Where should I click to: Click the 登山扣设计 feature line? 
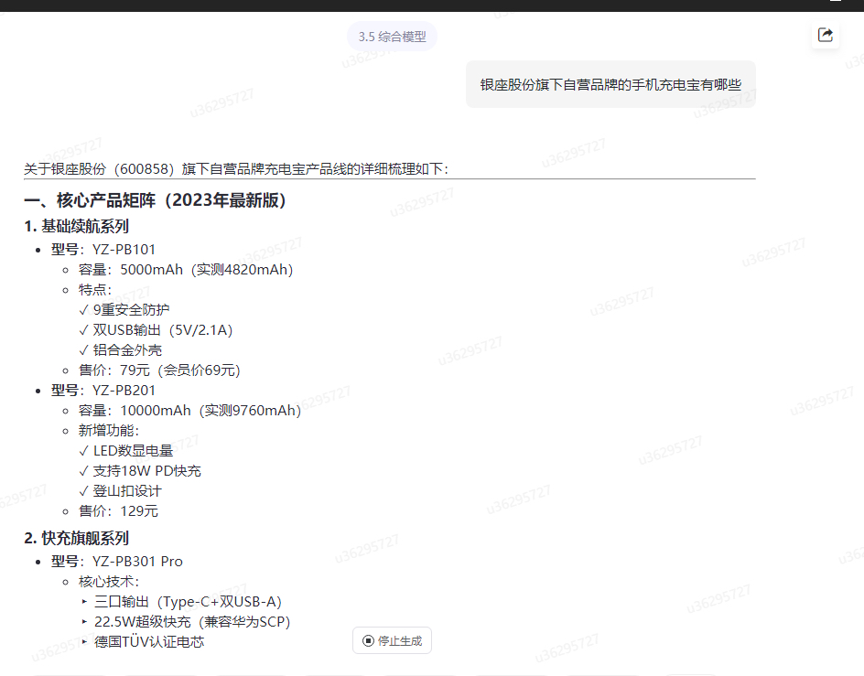121,491
